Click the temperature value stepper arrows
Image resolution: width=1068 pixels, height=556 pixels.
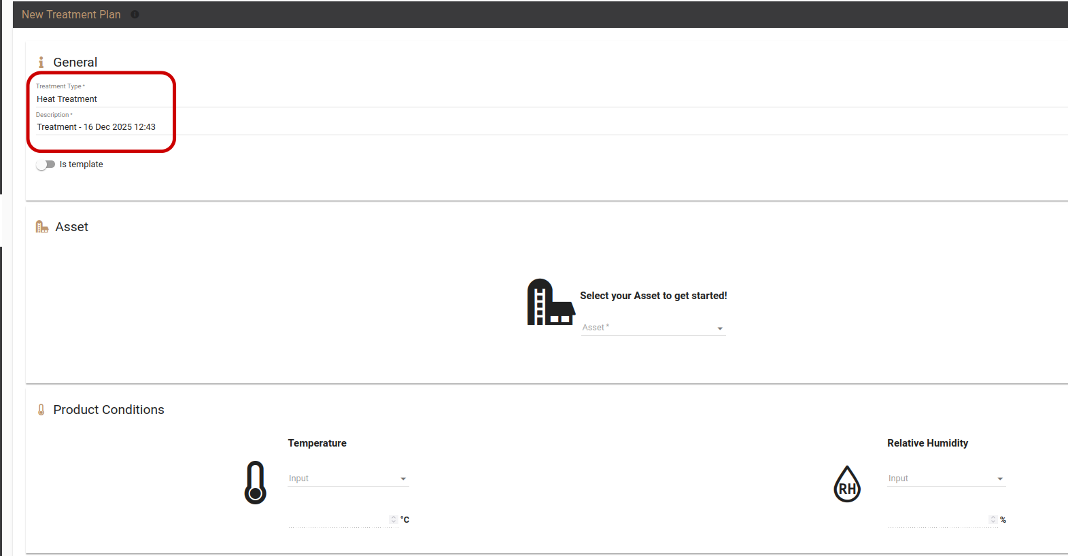pos(394,520)
